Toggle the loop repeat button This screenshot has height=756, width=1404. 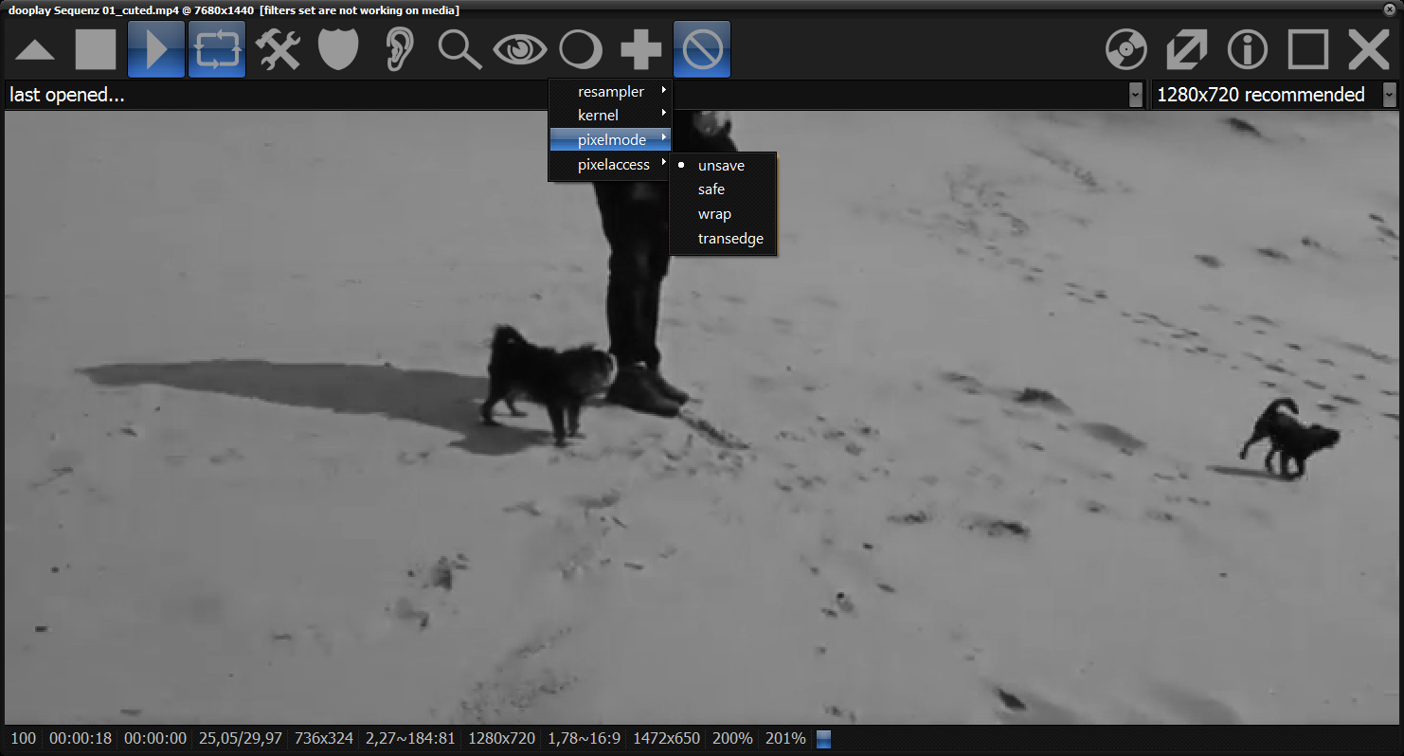(x=217, y=50)
